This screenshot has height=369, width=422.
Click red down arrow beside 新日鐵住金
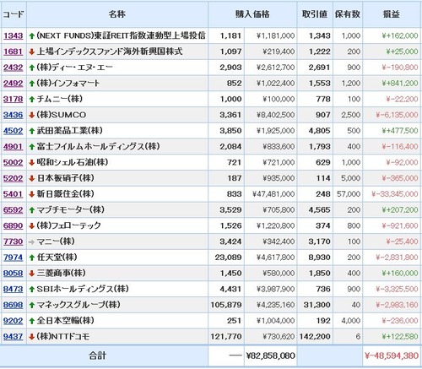click(32, 194)
